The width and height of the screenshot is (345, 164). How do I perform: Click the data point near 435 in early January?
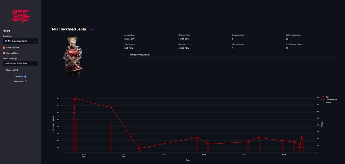tap(111, 108)
